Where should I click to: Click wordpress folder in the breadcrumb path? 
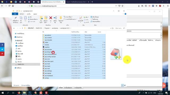[55, 28]
